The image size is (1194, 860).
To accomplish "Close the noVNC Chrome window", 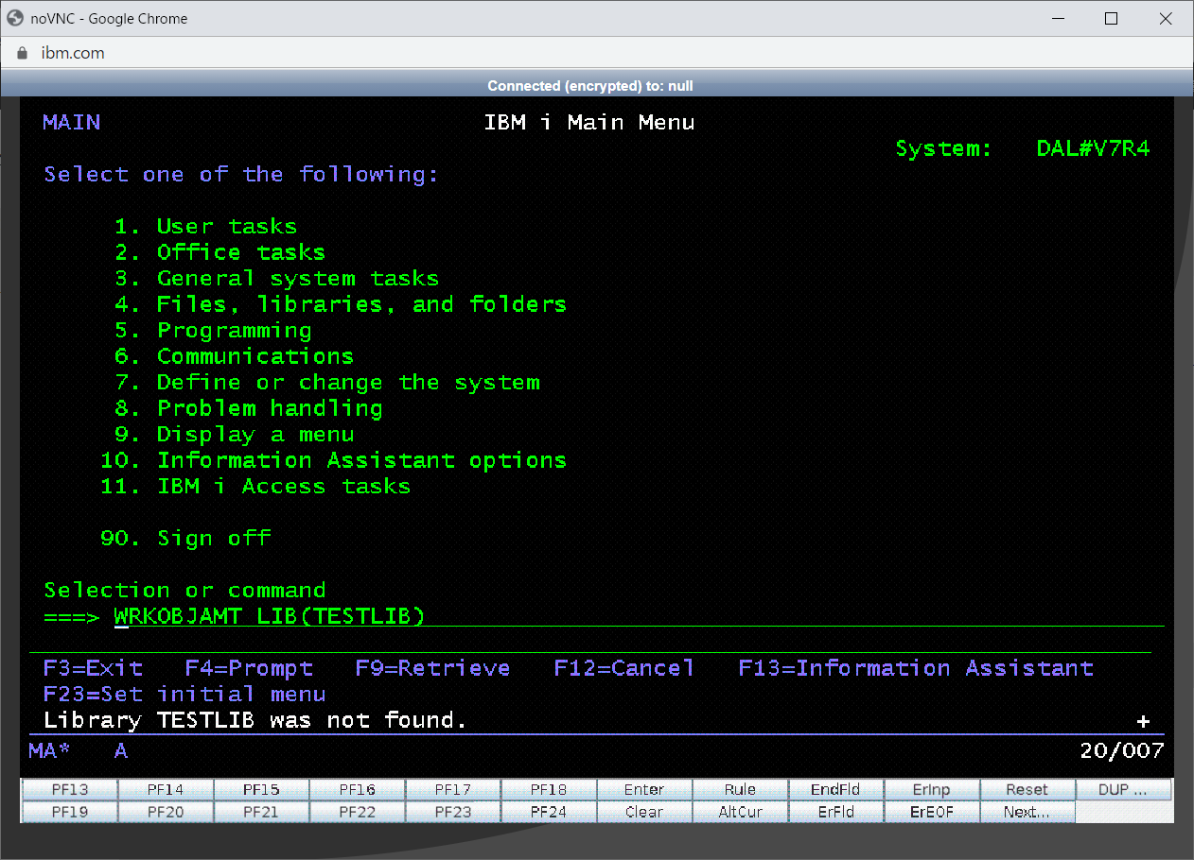I will tap(1166, 18).
